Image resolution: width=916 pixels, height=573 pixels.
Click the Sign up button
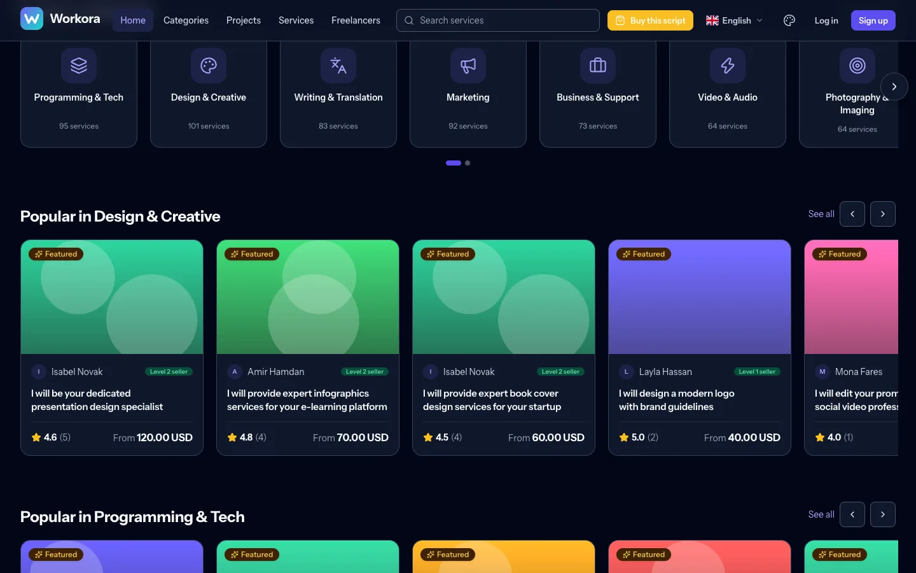(873, 20)
